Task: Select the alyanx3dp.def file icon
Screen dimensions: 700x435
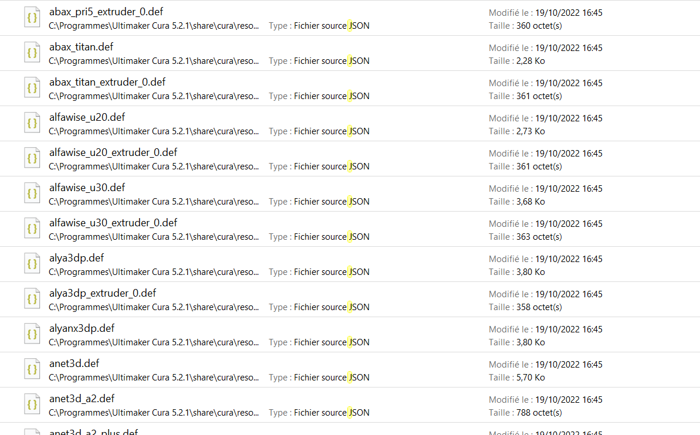Action: click(x=32, y=334)
